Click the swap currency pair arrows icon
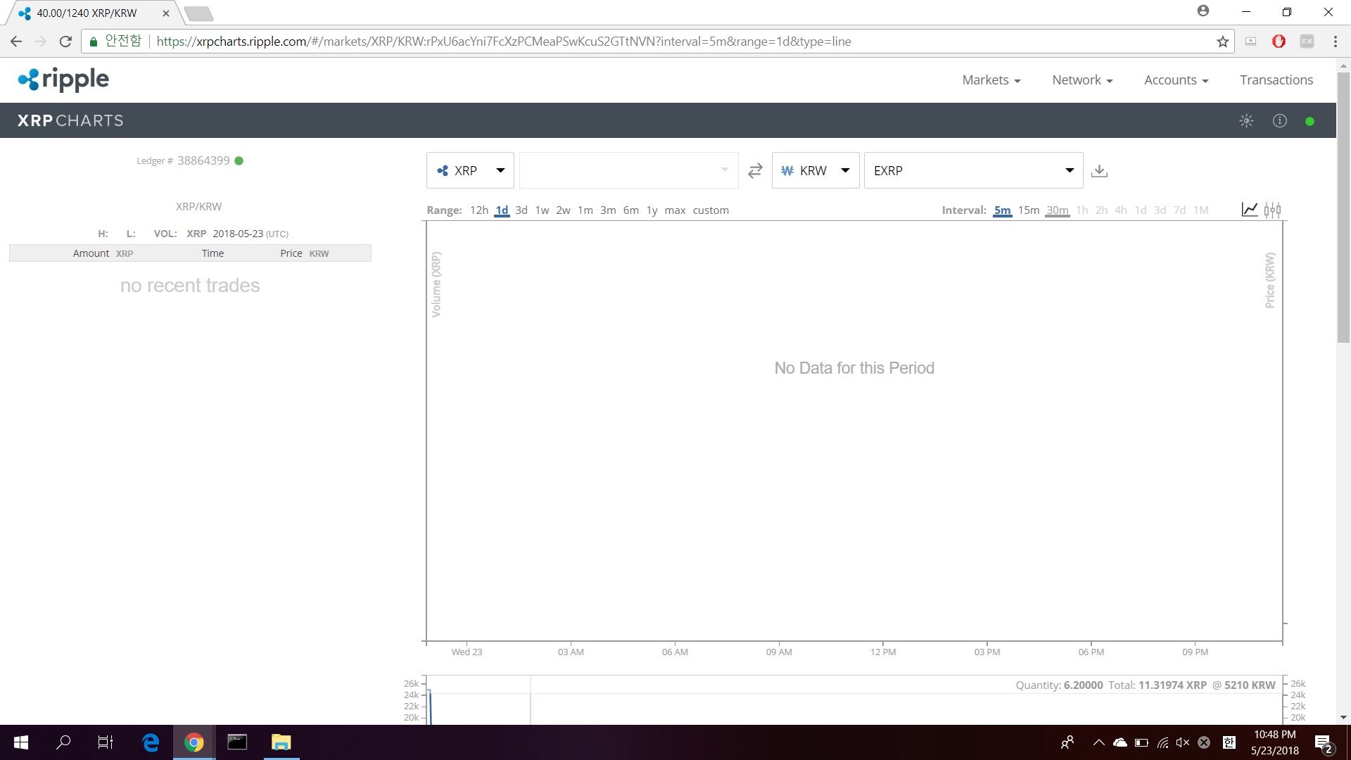 tap(755, 171)
